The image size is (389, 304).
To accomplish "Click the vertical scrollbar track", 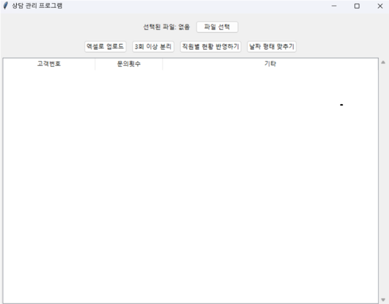I will [383, 180].
